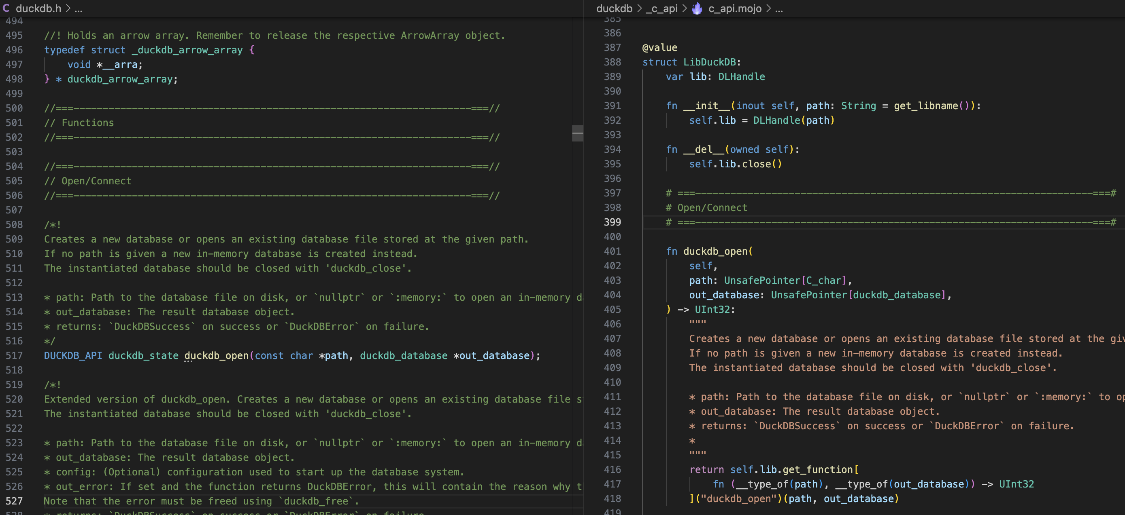This screenshot has height=515, width=1125.
Task: Open the c_api.mojo breadcrumb dropdown
Action: 735,8
